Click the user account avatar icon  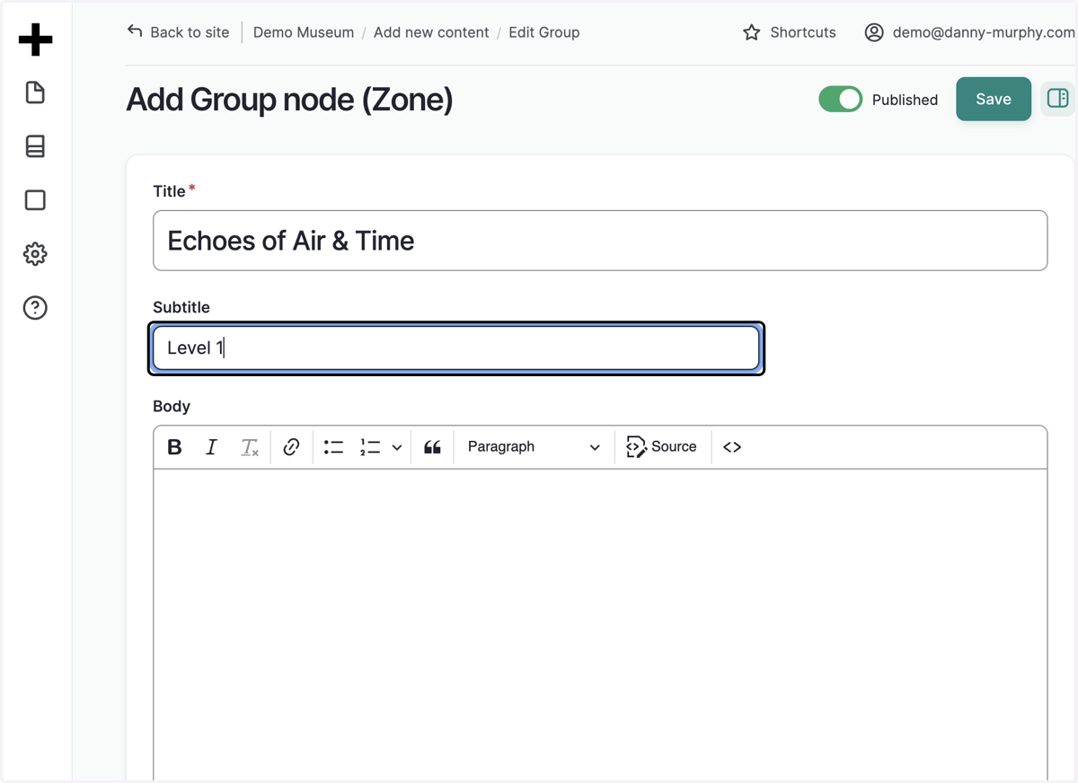tap(874, 32)
